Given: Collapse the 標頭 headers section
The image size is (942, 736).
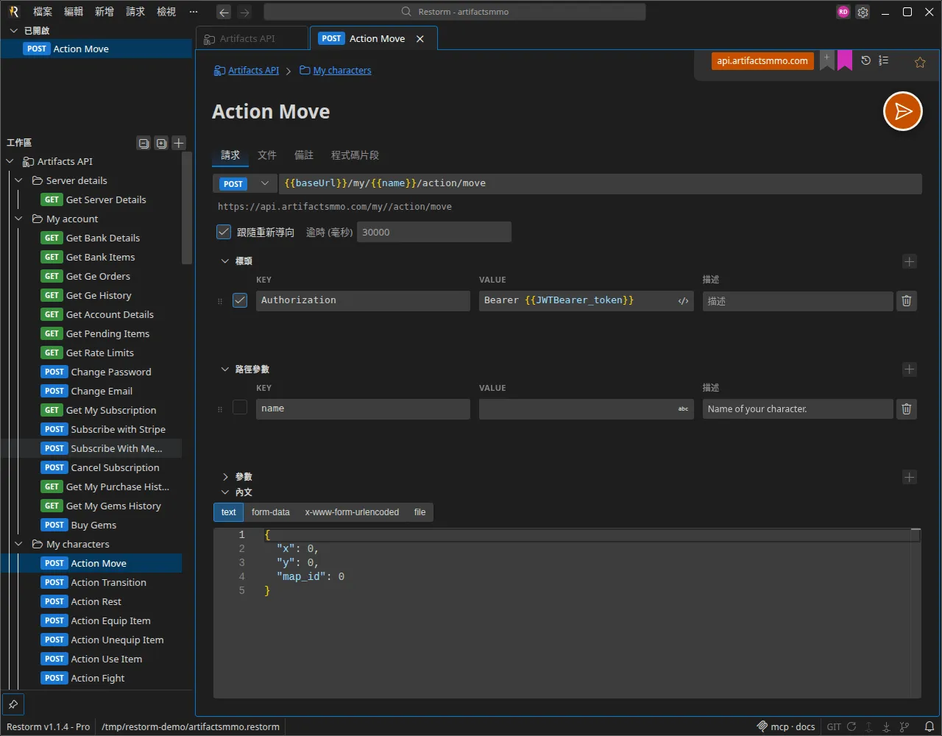Looking at the screenshot, I should click(x=225, y=261).
